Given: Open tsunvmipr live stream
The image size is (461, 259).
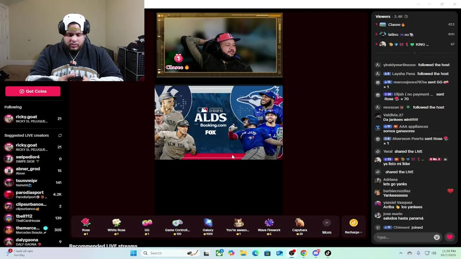Looking at the screenshot, I should (33, 183).
